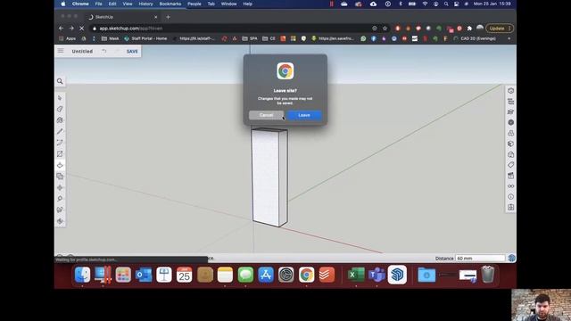
Task: Open the Scenes clapperboard panel
Action: [511, 176]
